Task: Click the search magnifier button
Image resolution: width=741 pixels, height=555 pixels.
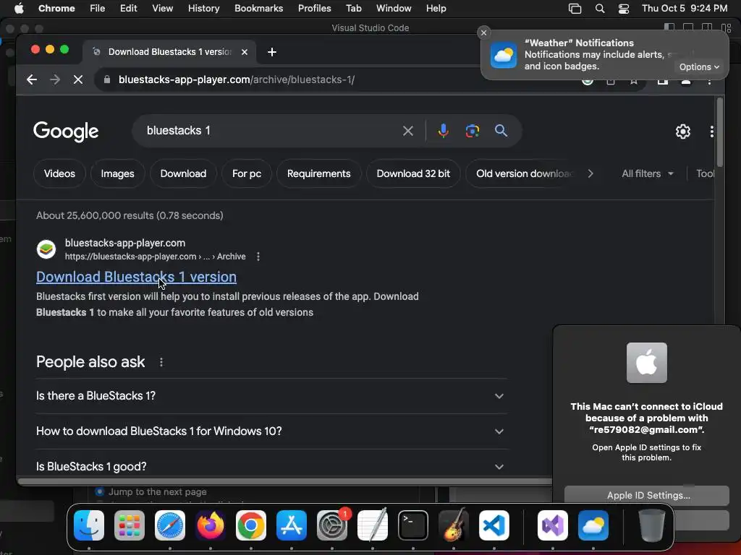Action: (501, 131)
